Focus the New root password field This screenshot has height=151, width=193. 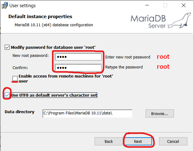[78, 57]
